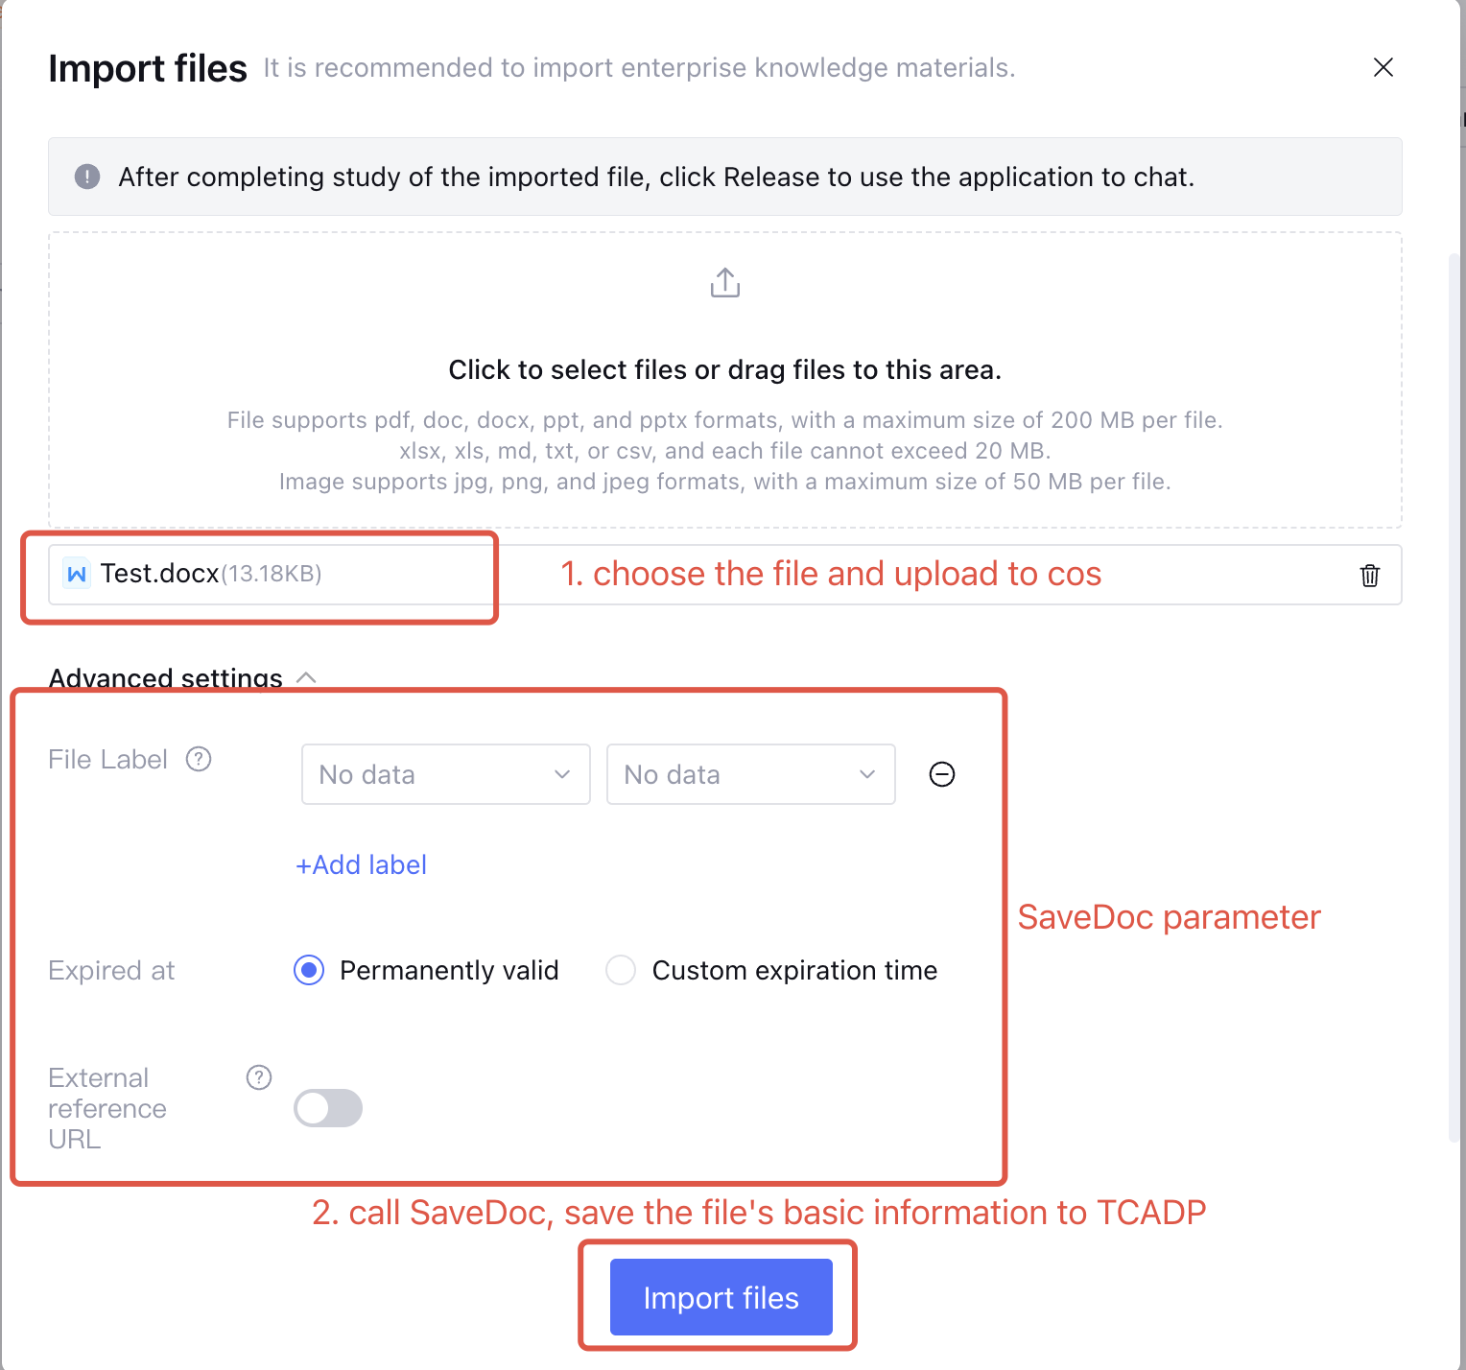Open the second No data label dropdown

click(750, 774)
